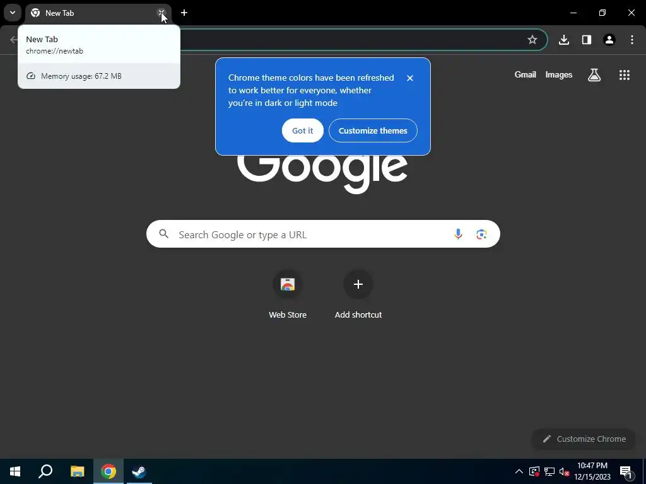
Task: Click the Got it button
Action: (x=302, y=130)
